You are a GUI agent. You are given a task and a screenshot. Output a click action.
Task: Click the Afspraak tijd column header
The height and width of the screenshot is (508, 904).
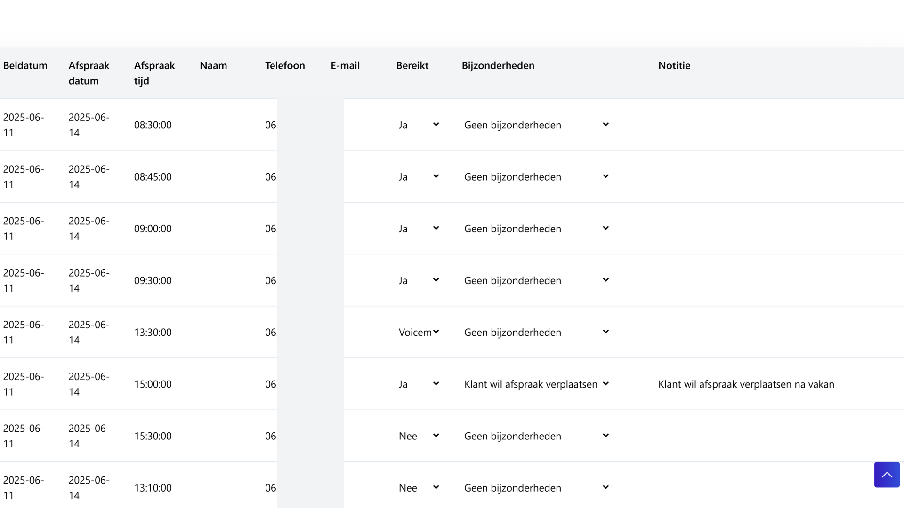tap(154, 73)
